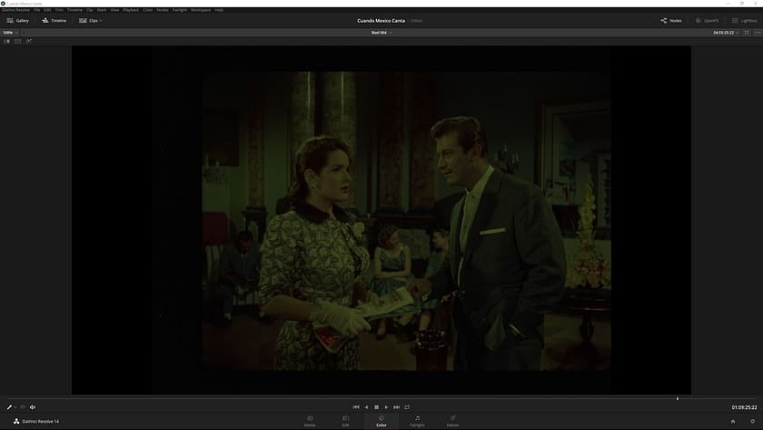
Task: Open Project Settings gear icon
Action: [x=752, y=422]
